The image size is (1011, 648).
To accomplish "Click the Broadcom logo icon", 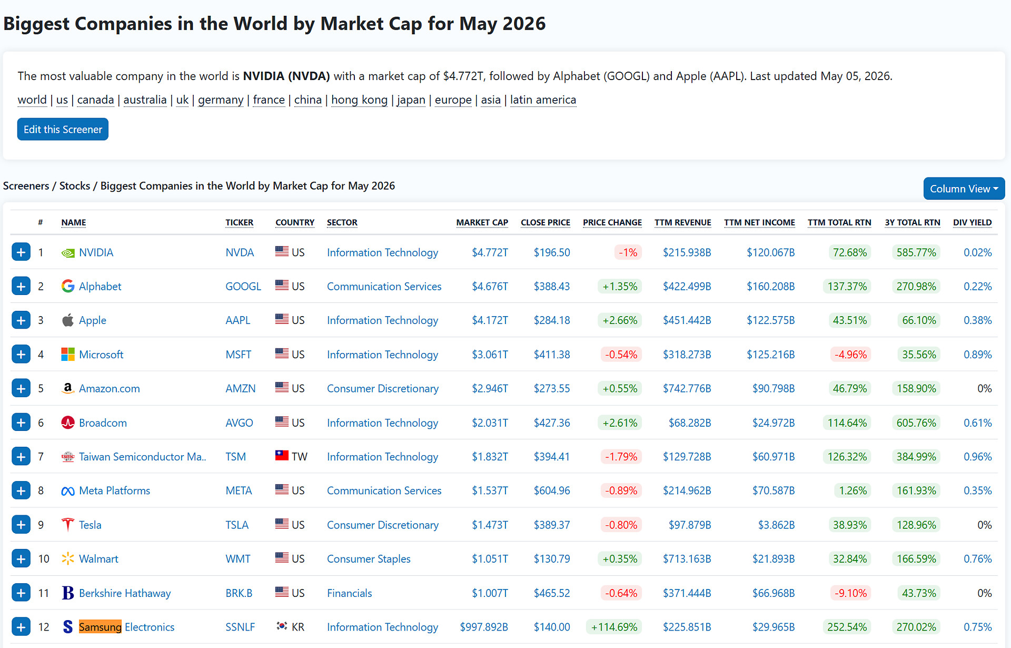I will coord(68,423).
